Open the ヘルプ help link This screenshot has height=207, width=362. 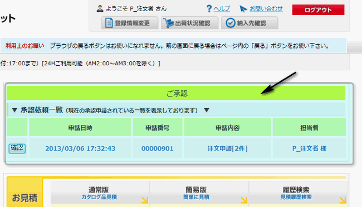click(x=222, y=9)
